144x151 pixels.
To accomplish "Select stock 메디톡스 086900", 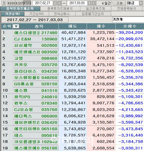I will click(x=36, y=116).
